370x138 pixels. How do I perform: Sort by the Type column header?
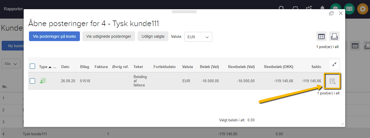[x=43, y=67]
